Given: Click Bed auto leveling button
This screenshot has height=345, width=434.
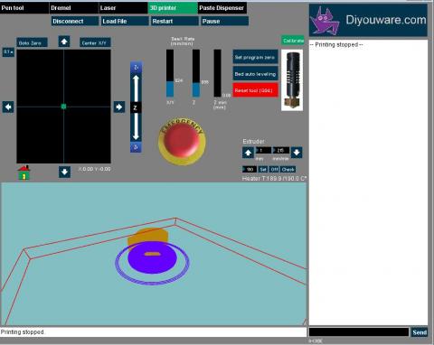Looking at the screenshot, I should click(255, 74).
